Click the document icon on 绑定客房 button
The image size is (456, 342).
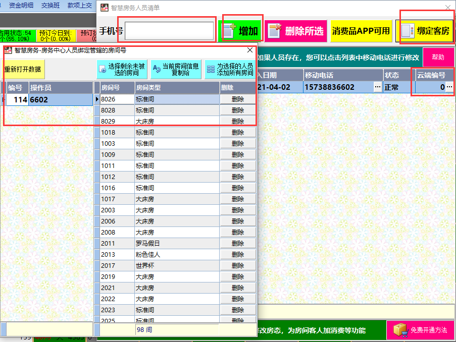click(x=407, y=30)
